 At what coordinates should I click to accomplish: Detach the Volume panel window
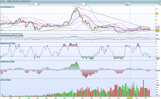[x=7, y=80]
